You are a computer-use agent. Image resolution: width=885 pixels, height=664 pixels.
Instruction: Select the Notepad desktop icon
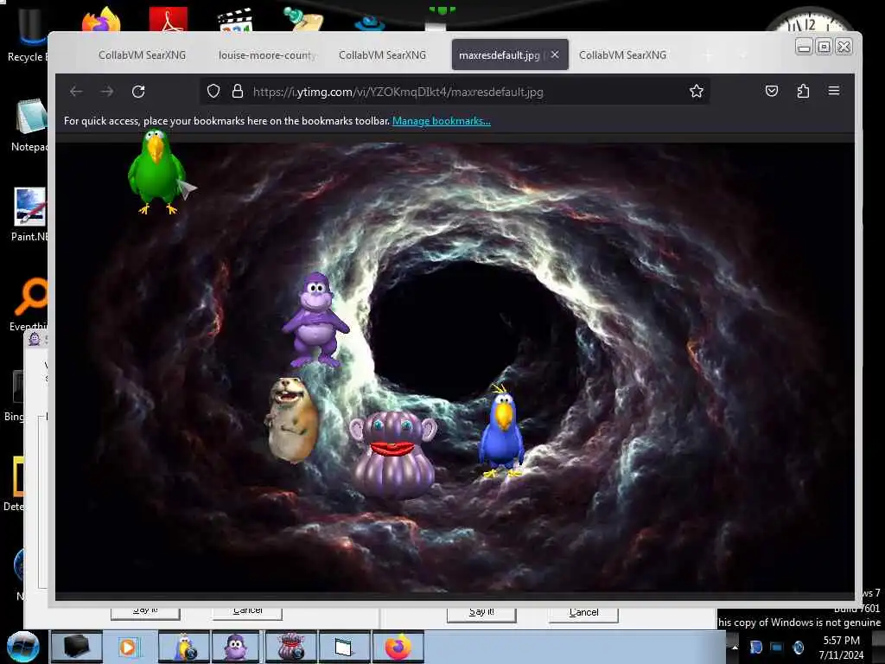click(29, 124)
